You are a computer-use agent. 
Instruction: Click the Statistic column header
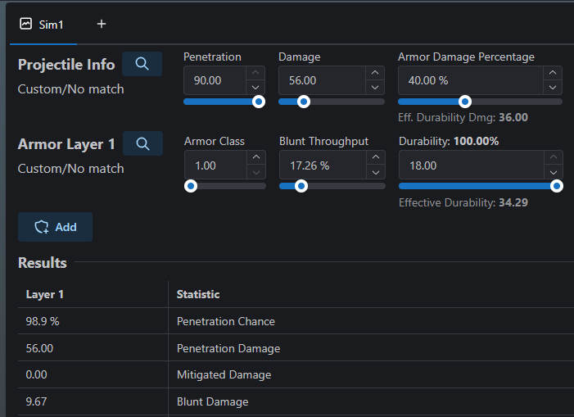coord(371,294)
